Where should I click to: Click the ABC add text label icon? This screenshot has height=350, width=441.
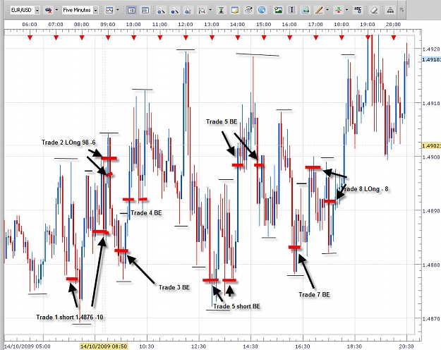click(x=358, y=11)
